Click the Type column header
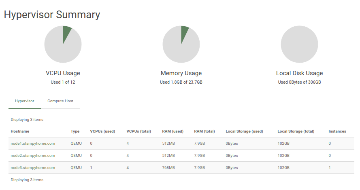Screen dimensions: 360x190 click(75, 131)
